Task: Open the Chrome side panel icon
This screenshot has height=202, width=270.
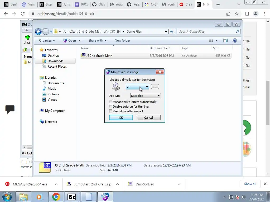Action: 247,14
